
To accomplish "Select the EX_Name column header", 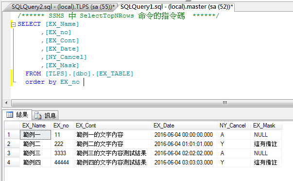I will [x=35, y=126].
